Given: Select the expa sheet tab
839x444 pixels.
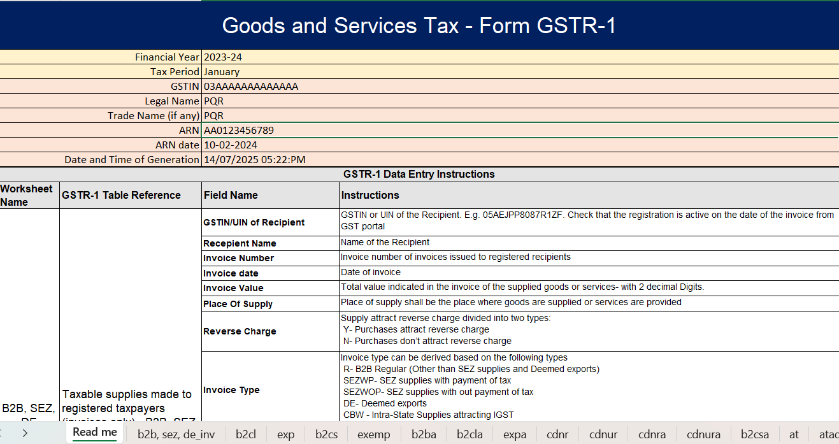Looking at the screenshot, I should (x=514, y=434).
